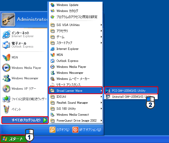
Task: Select リモート アシスタンス menu entry
Action: click(76, 85)
